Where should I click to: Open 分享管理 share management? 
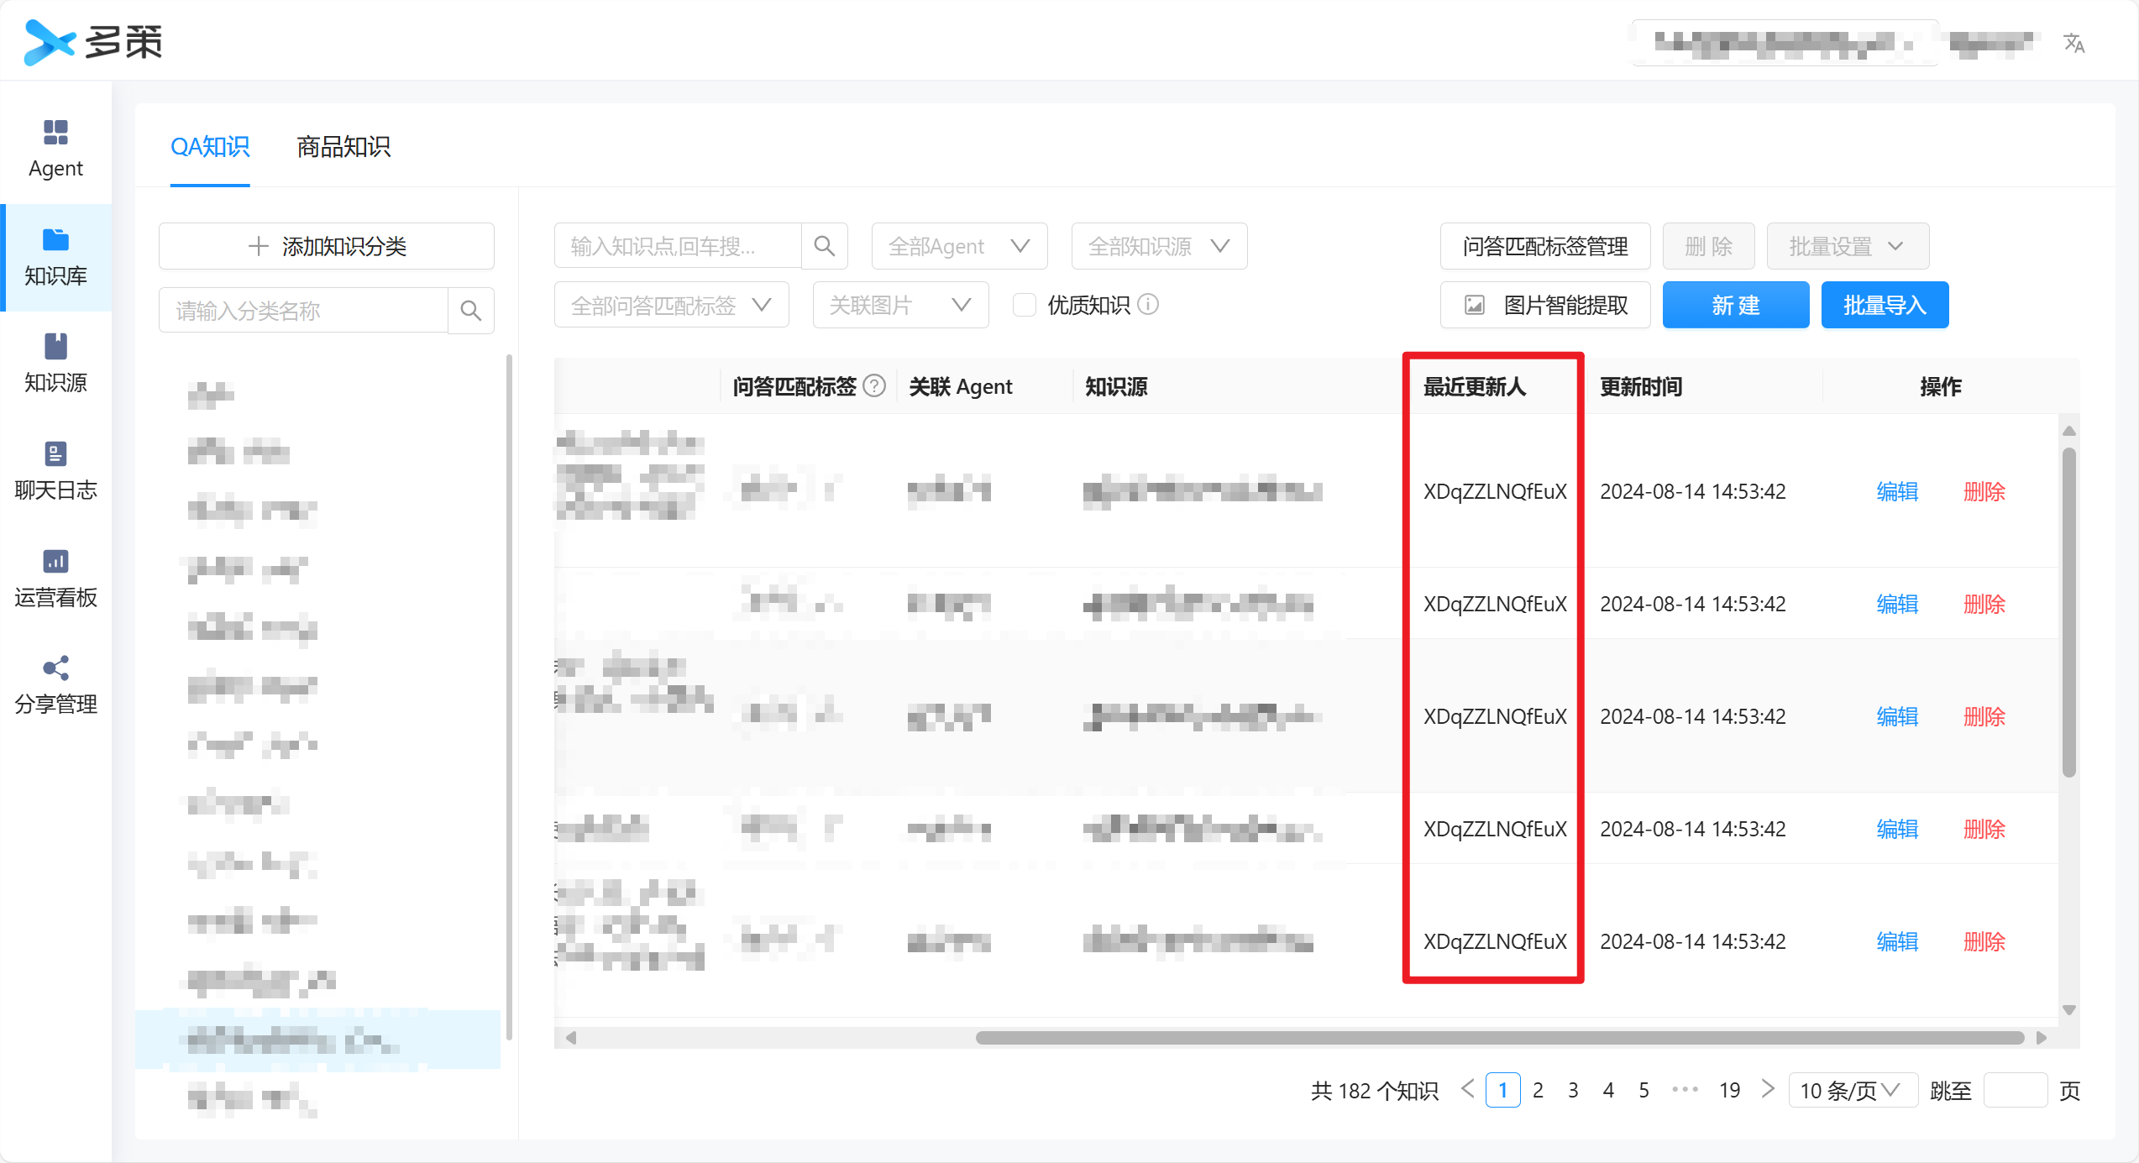point(55,687)
